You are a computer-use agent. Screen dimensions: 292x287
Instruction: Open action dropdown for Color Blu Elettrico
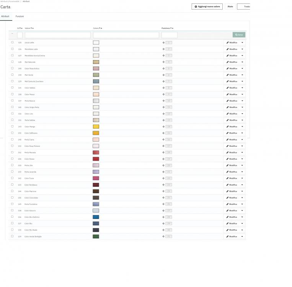point(242,217)
